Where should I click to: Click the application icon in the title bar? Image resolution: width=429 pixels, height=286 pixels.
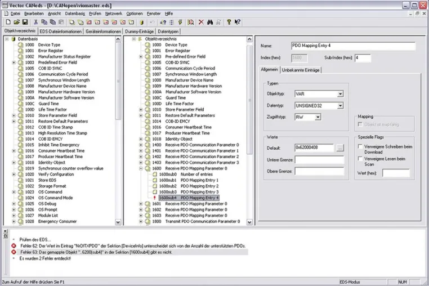[5, 5]
